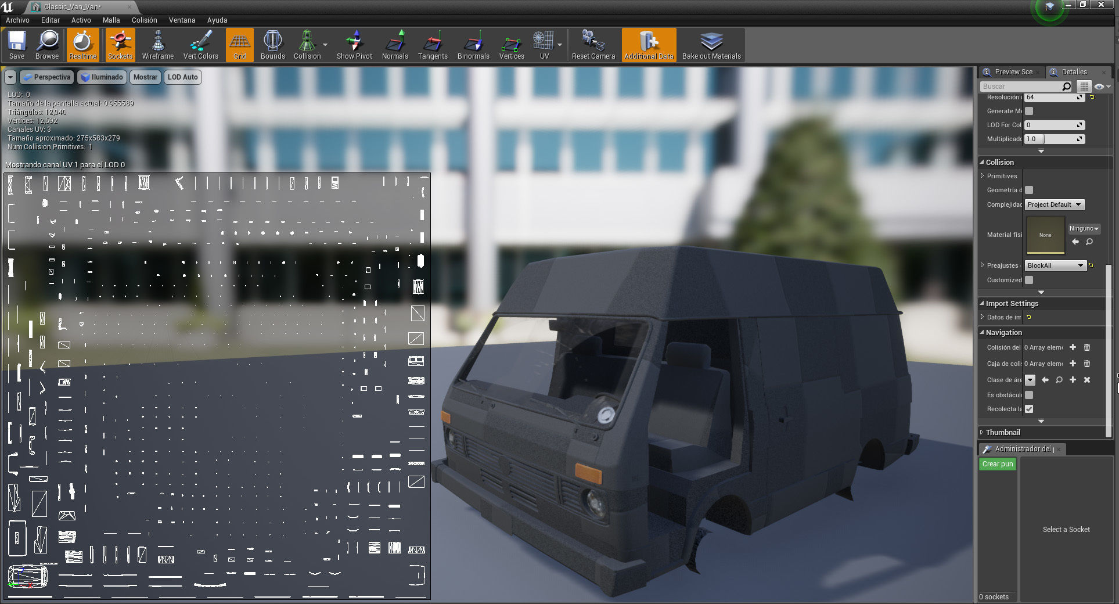Use selected asset arrow for physical material

tap(1075, 242)
